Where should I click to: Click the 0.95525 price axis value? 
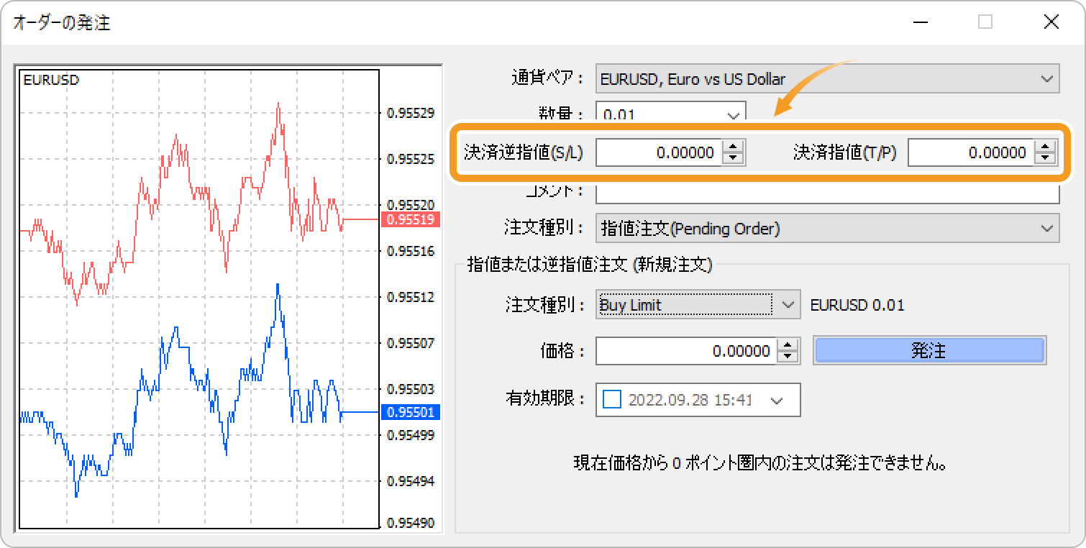click(411, 159)
